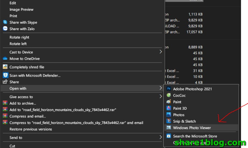Select Cut from the context menu
Image resolution: width=248 pixels, height=148 pixels.
(x=12, y=146)
